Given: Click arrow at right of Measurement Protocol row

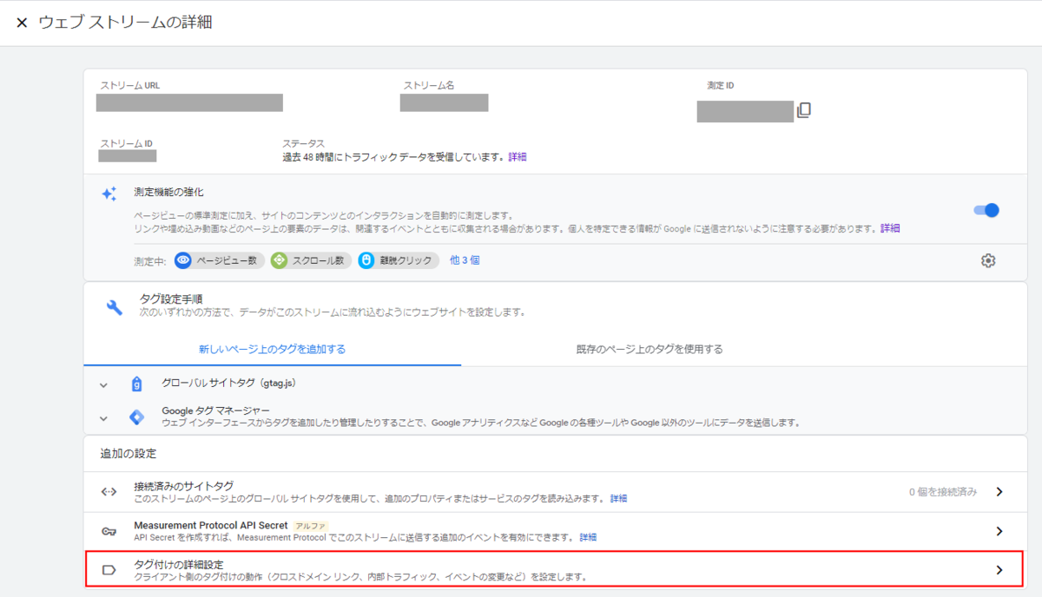Looking at the screenshot, I should pos(999,531).
